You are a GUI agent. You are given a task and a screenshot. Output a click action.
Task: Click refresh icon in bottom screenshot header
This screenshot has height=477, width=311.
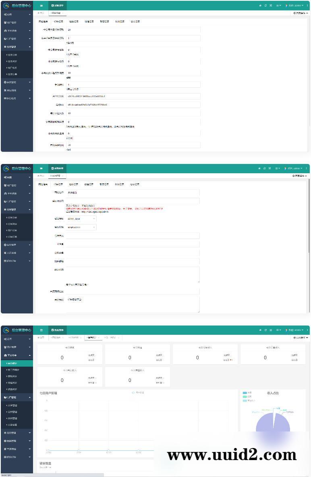click(x=265, y=330)
